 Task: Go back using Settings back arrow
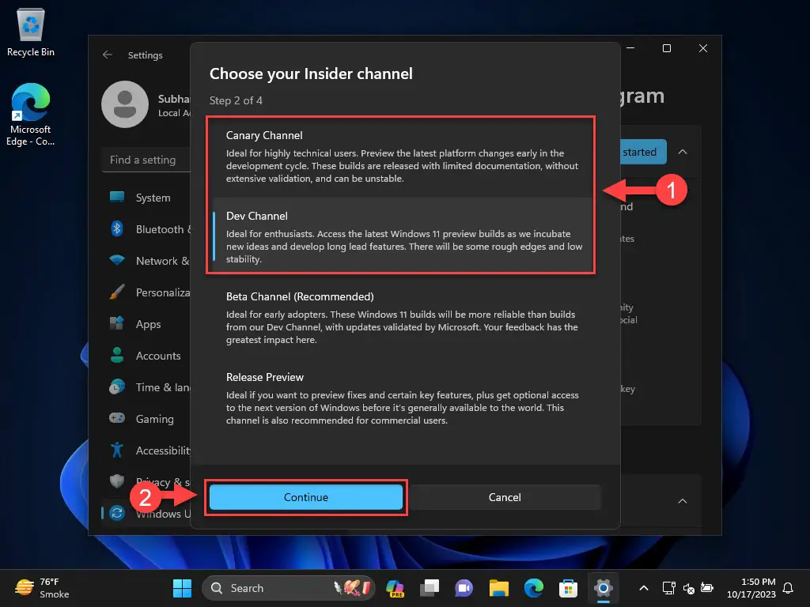click(x=108, y=55)
